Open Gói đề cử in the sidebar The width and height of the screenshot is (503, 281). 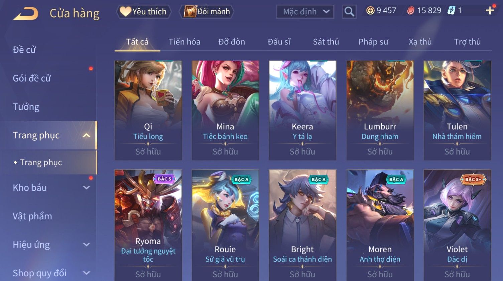click(x=32, y=78)
